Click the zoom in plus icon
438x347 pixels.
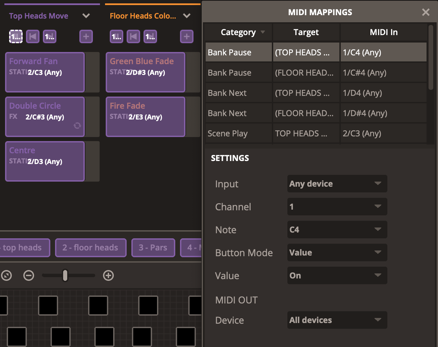[x=108, y=276]
